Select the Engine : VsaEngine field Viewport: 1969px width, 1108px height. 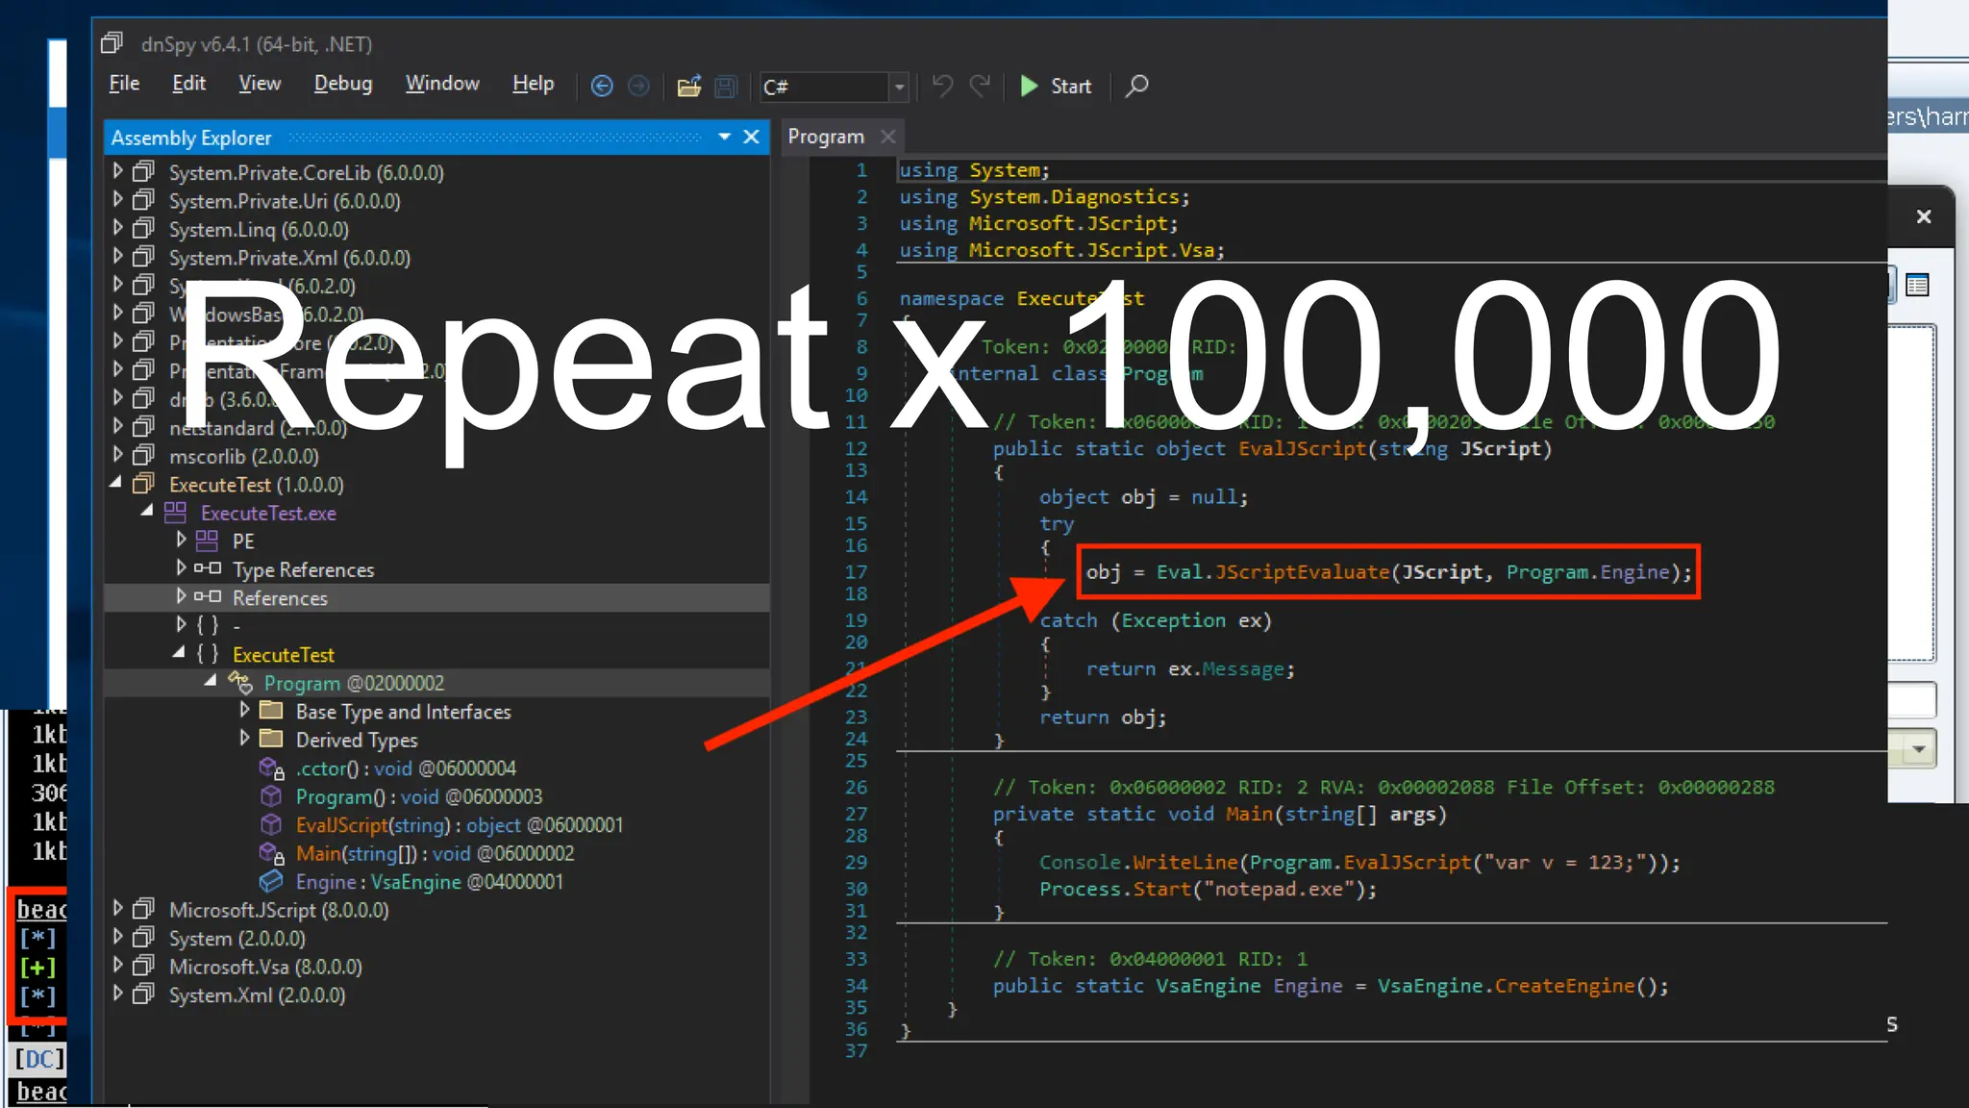[x=428, y=882]
